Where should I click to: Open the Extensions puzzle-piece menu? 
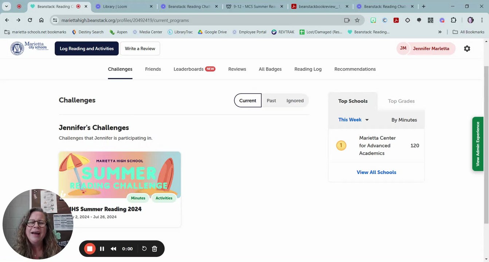tap(453, 20)
